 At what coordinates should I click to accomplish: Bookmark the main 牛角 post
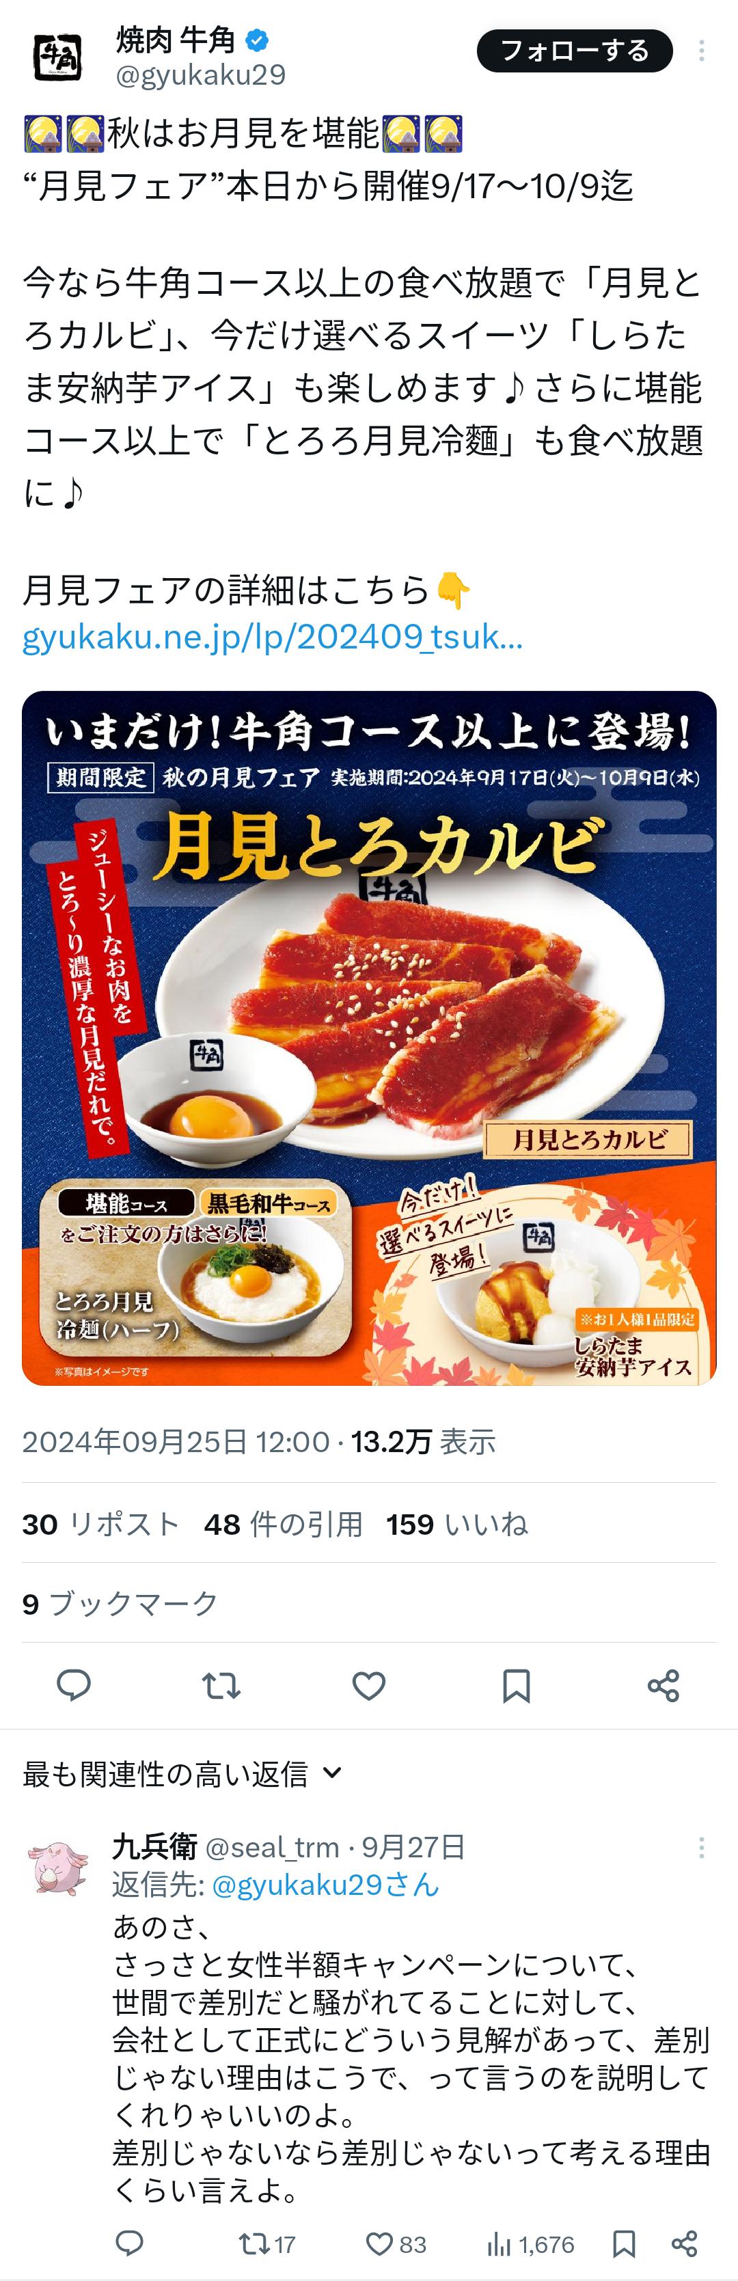pyautogui.click(x=517, y=1685)
